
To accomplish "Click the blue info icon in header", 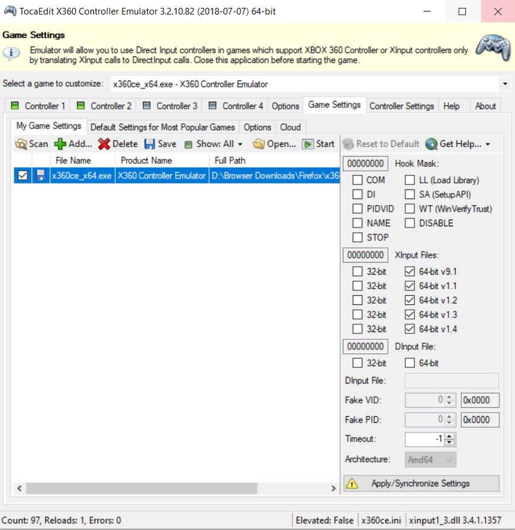I will point(11,53).
